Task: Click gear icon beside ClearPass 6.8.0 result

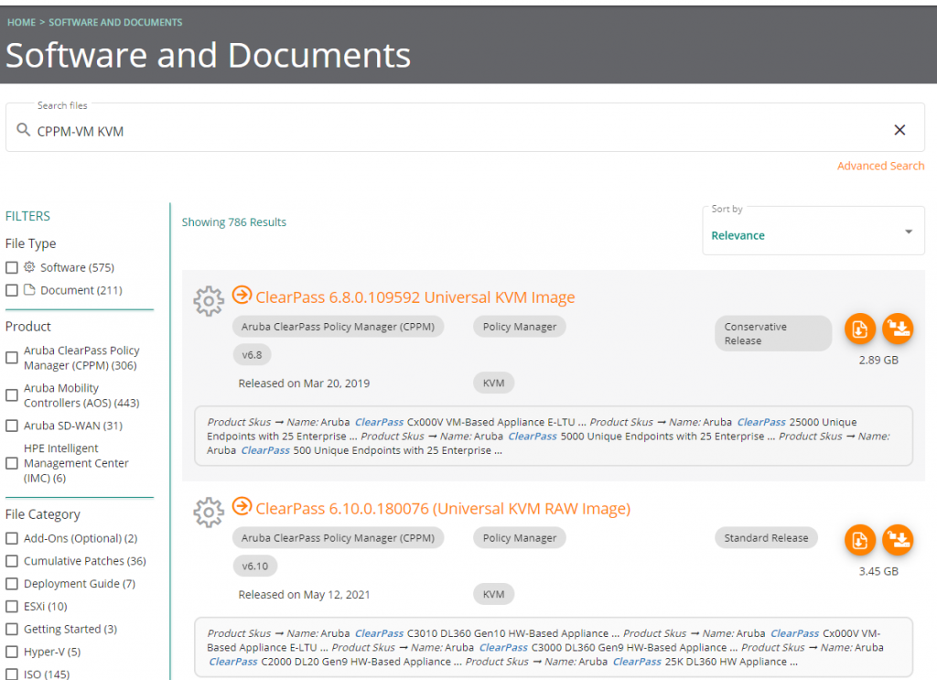Action: 209,300
